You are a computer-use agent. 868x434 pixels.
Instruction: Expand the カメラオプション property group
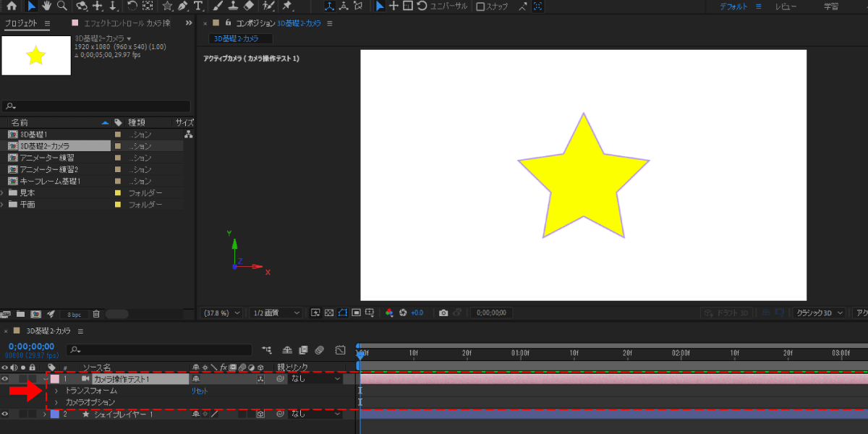(56, 402)
